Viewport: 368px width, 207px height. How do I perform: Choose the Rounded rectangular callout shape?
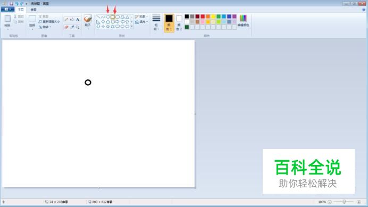(x=118, y=27)
